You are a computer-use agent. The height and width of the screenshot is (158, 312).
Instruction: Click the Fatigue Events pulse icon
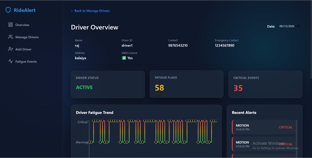click(10, 61)
